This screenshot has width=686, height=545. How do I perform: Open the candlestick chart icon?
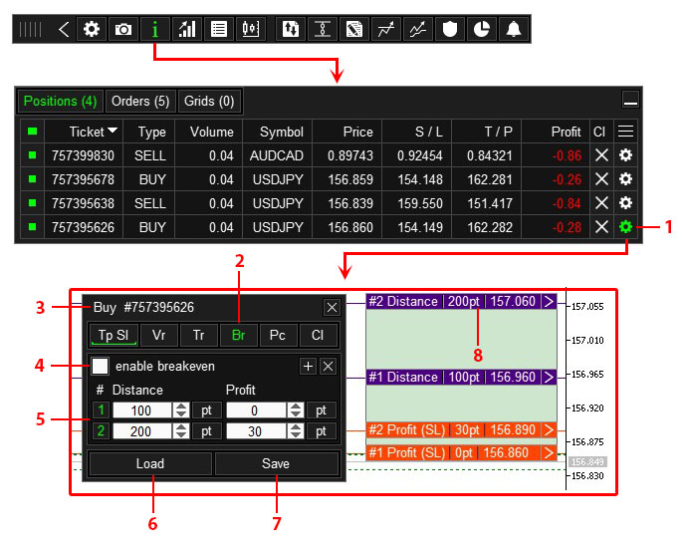(250, 29)
